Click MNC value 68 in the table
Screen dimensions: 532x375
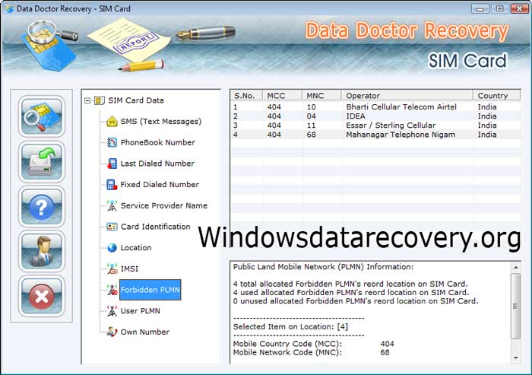click(311, 135)
